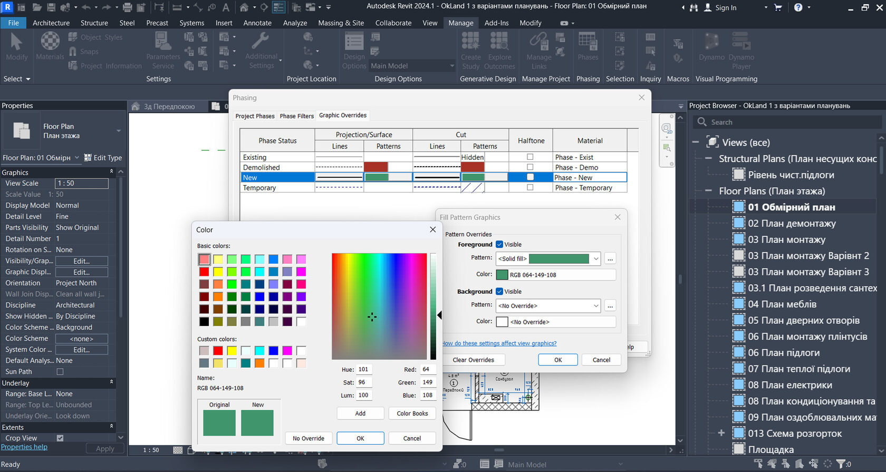This screenshot has width=886, height=472.
Task: Toggle Halftone checkbox for New phase
Action: click(530, 177)
